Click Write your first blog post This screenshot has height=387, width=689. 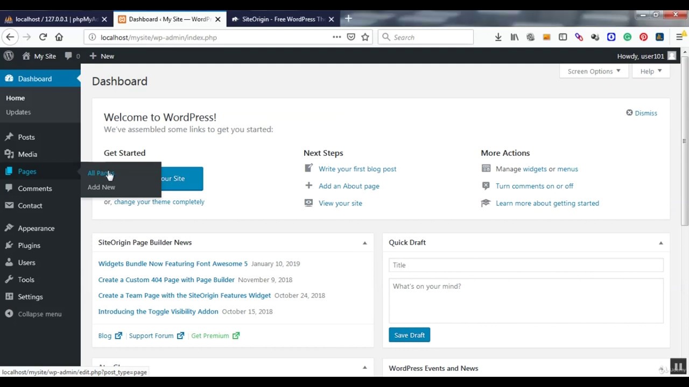357,169
